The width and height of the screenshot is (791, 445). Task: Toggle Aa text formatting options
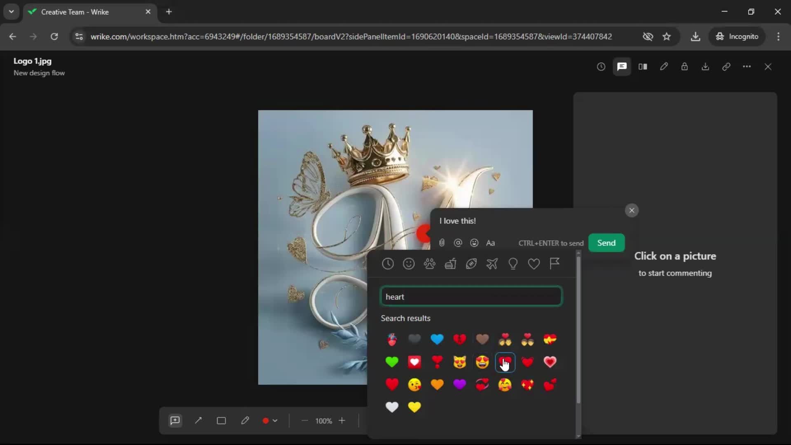click(490, 243)
